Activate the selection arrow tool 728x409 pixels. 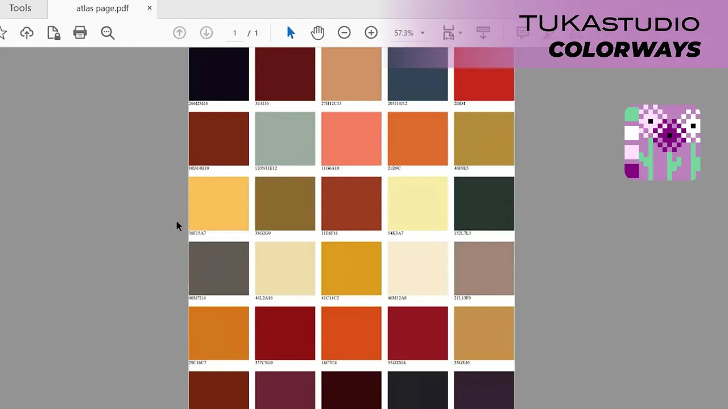click(x=291, y=33)
